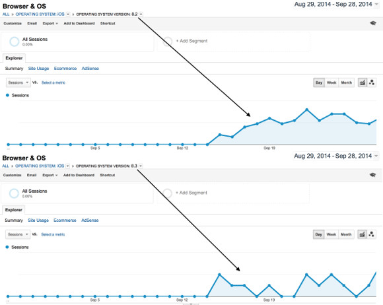383x305 pixels.
Task: Select motion chart icon in bottom report
Action: click(371, 234)
